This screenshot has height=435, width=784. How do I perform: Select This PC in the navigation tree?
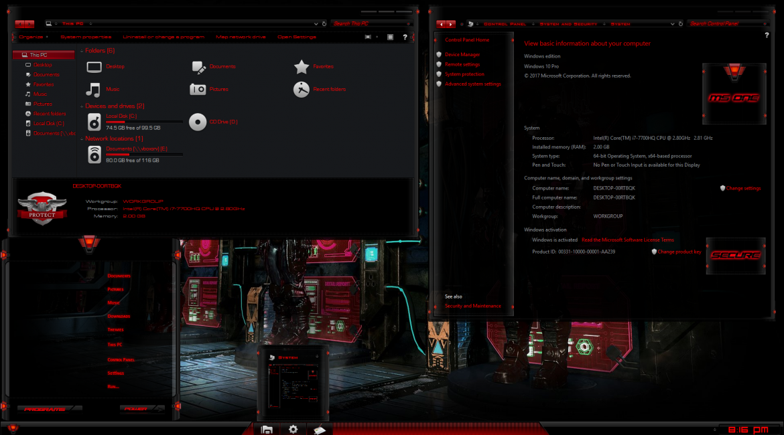click(x=44, y=55)
